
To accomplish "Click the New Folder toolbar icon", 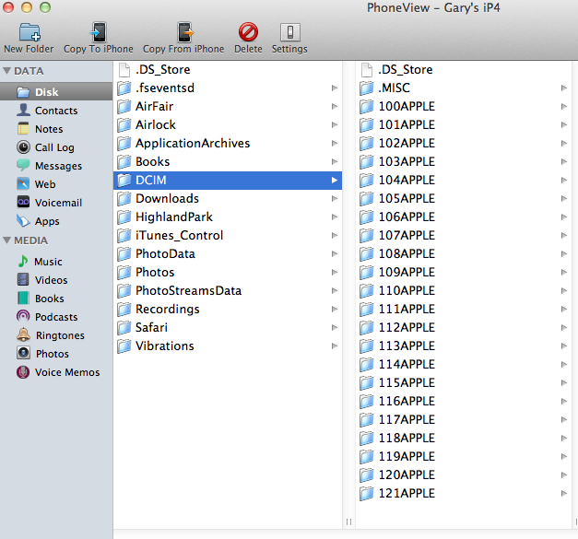I will [29, 32].
